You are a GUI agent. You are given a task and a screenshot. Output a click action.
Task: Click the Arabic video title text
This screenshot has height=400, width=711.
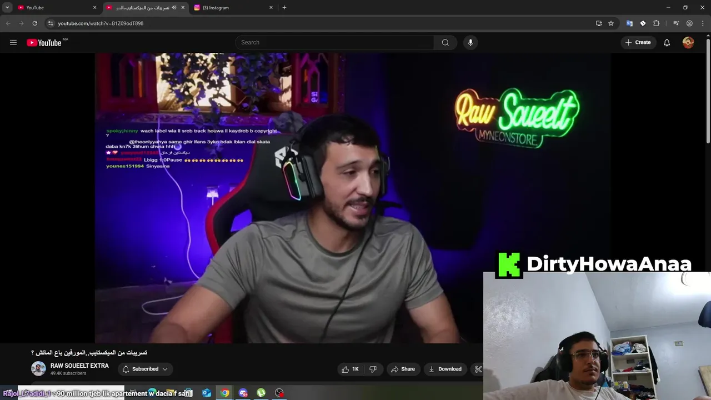click(89, 353)
